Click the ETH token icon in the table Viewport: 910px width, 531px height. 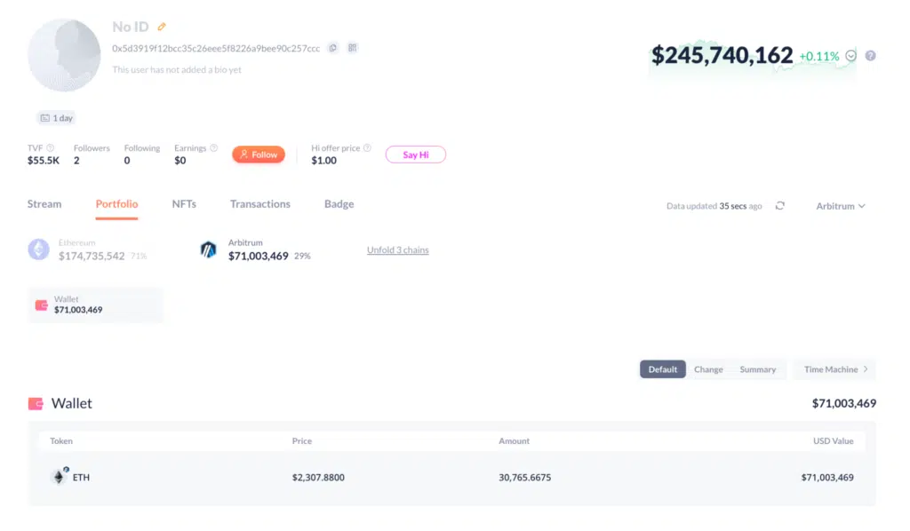tap(59, 477)
